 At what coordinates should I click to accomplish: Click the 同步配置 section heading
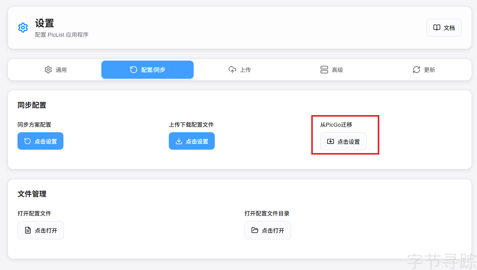pos(32,105)
